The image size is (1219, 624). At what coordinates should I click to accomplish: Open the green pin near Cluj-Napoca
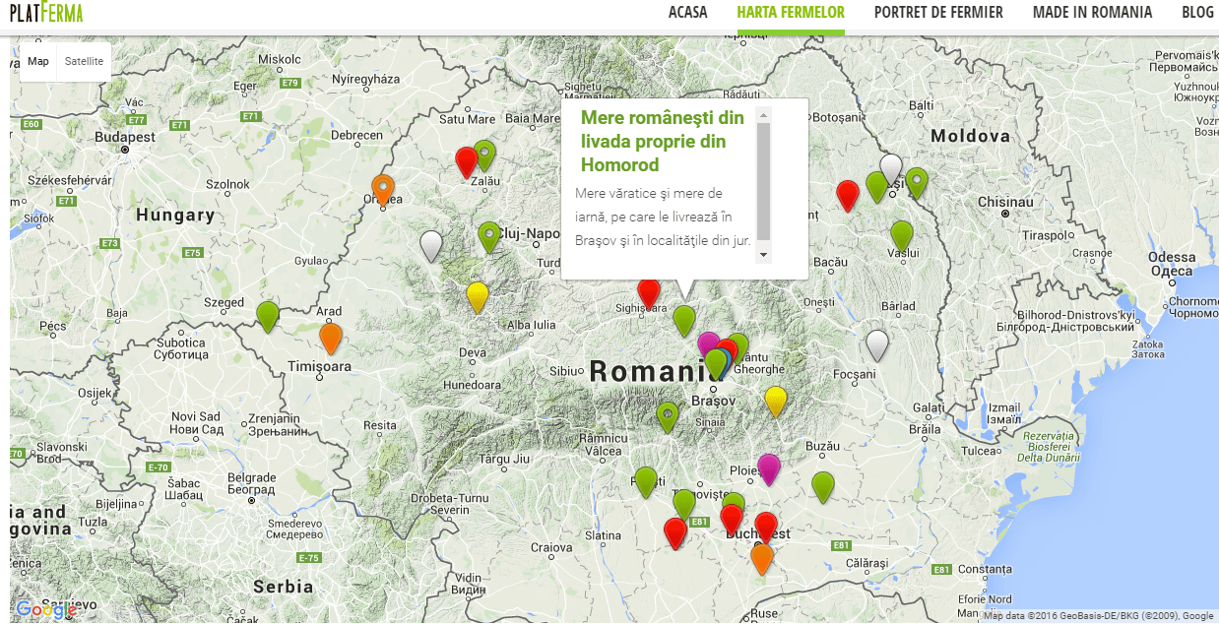tap(489, 237)
